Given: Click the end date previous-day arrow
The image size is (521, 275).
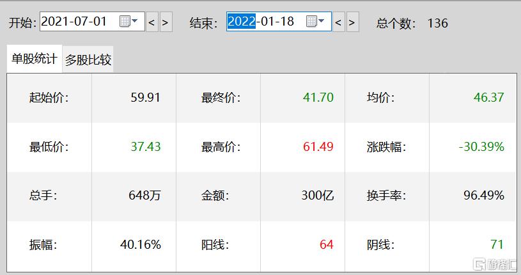Looking at the screenshot, I should (x=339, y=22).
